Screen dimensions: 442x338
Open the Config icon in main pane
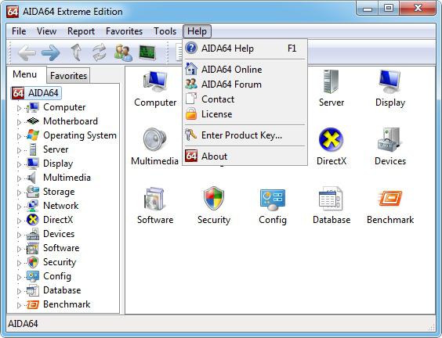[x=272, y=200]
